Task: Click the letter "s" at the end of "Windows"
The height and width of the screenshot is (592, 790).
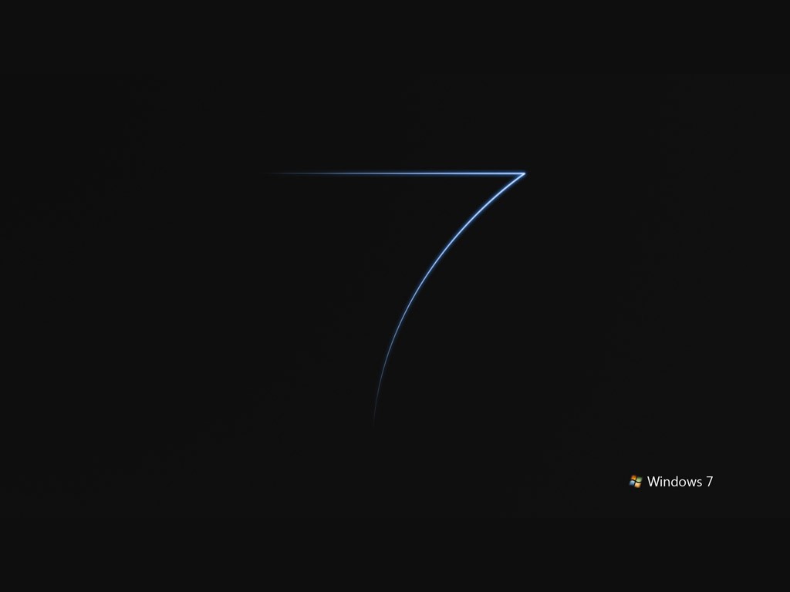Action: click(x=698, y=483)
